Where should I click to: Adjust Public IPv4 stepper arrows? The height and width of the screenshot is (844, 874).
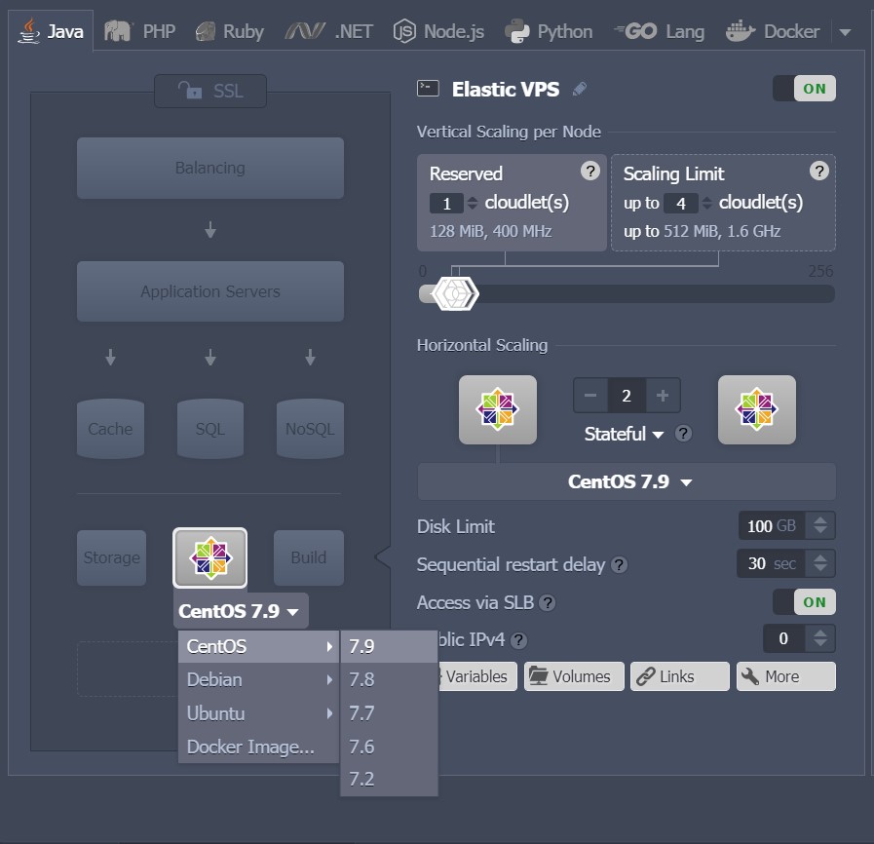click(x=820, y=638)
